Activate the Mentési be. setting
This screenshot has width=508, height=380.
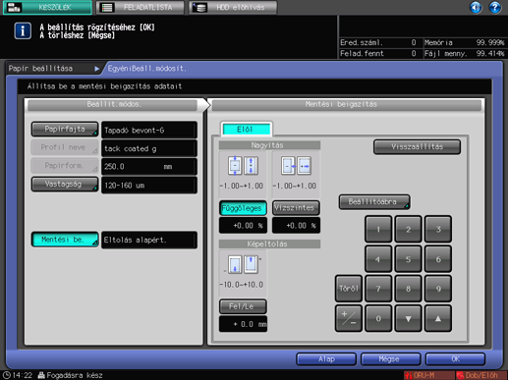click(65, 240)
